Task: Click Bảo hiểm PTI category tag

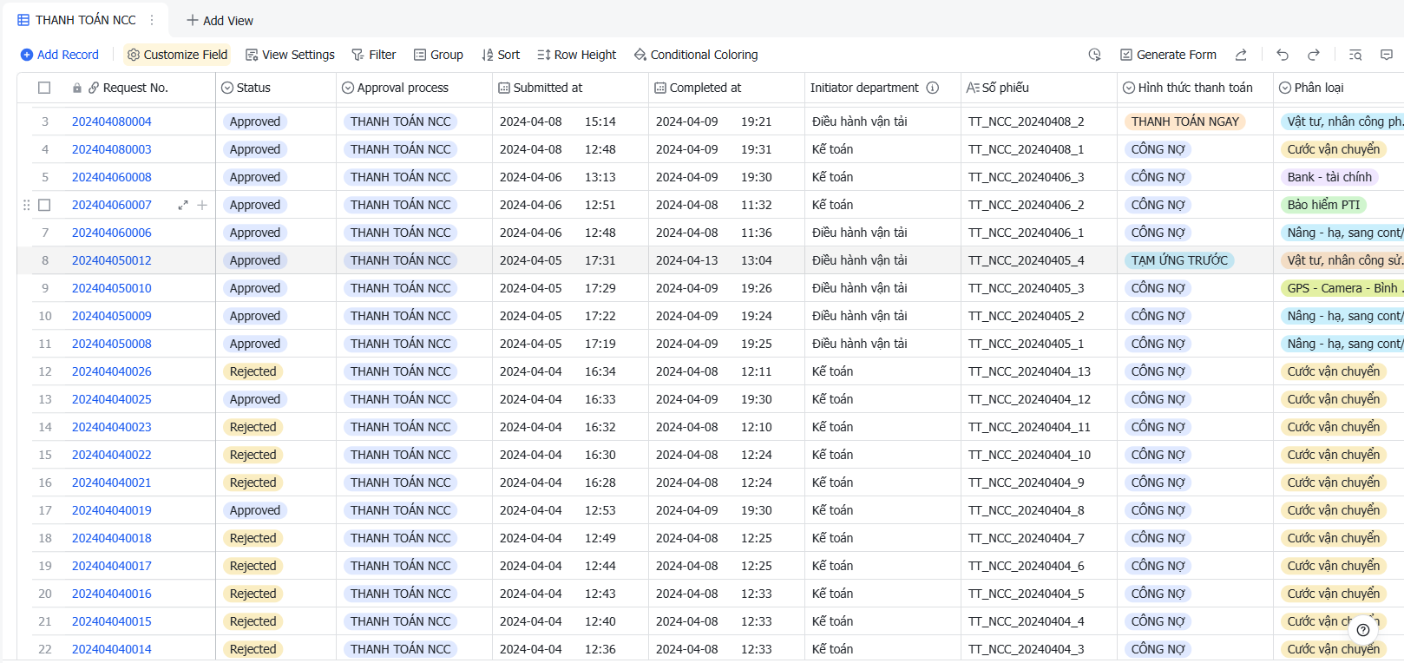Action: tap(1324, 205)
